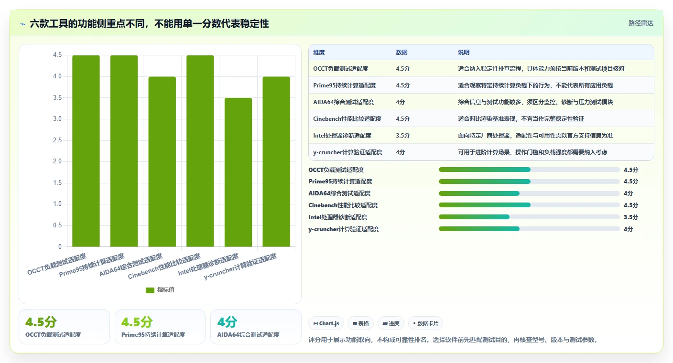Click the y-cruncher计算验证适配度 x-axis label
This screenshot has width=673, height=363.
point(240,267)
